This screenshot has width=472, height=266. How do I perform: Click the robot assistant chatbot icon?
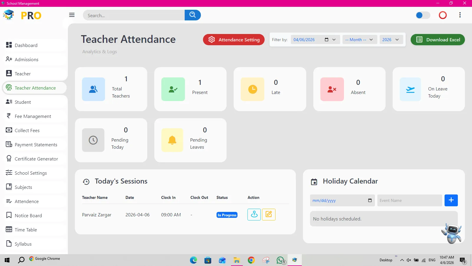[x=452, y=233]
